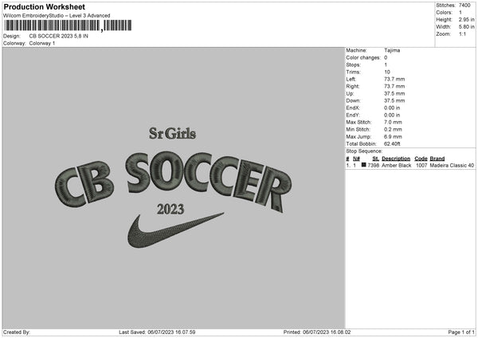The height and width of the screenshot is (338, 478).
Task: Click the Up value 37.5 mm
Action: 394,93
